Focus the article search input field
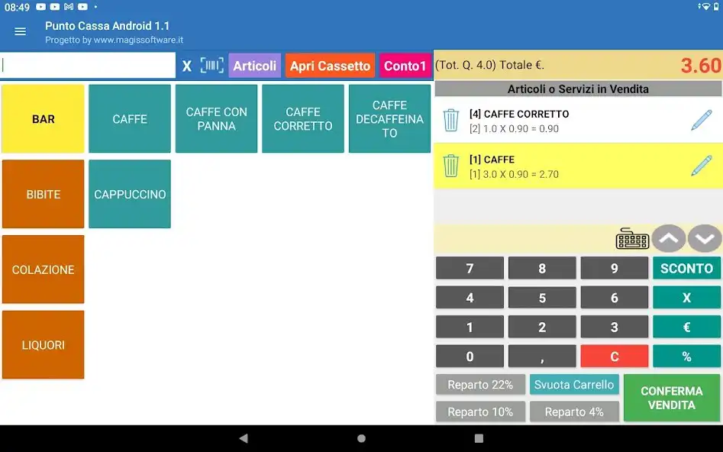Image resolution: width=723 pixels, height=452 pixels. tap(88, 66)
